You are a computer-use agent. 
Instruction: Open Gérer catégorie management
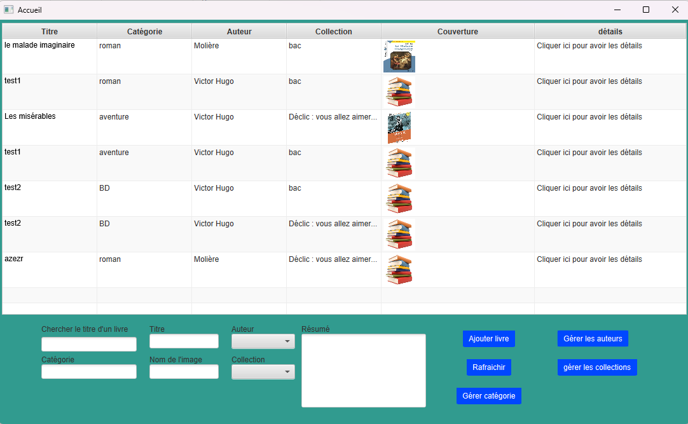(x=488, y=396)
